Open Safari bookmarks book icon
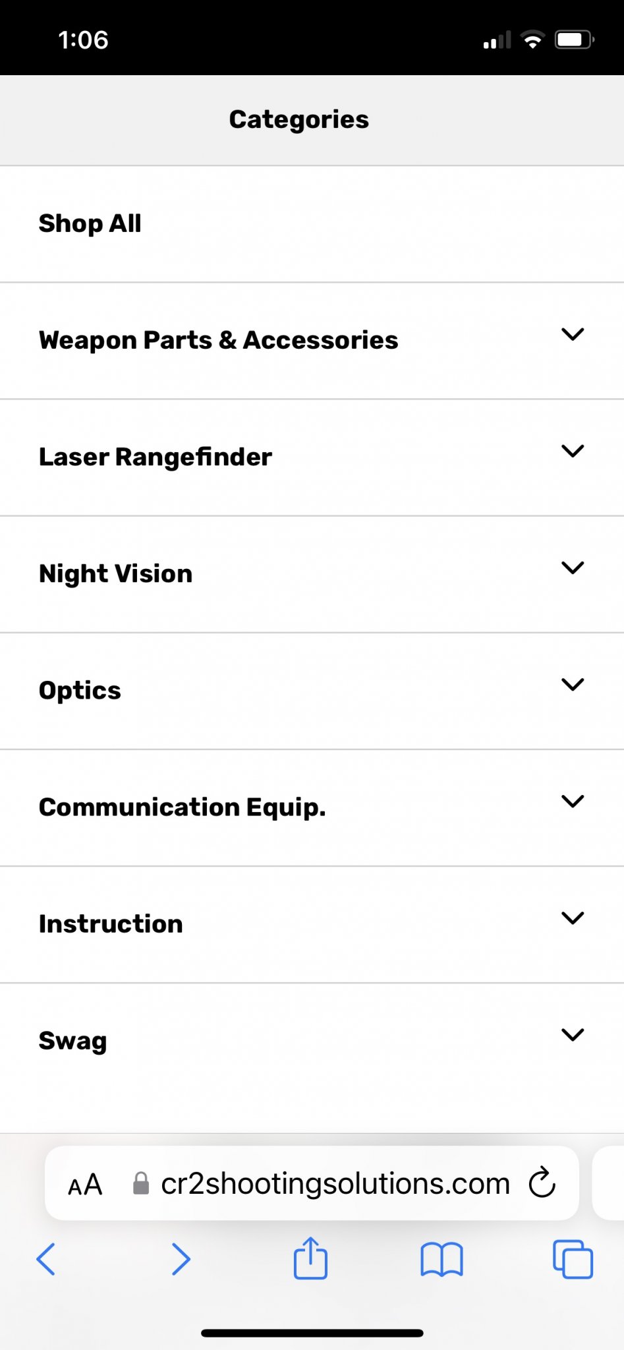The image size is (624, 1350). [441, 1260]
